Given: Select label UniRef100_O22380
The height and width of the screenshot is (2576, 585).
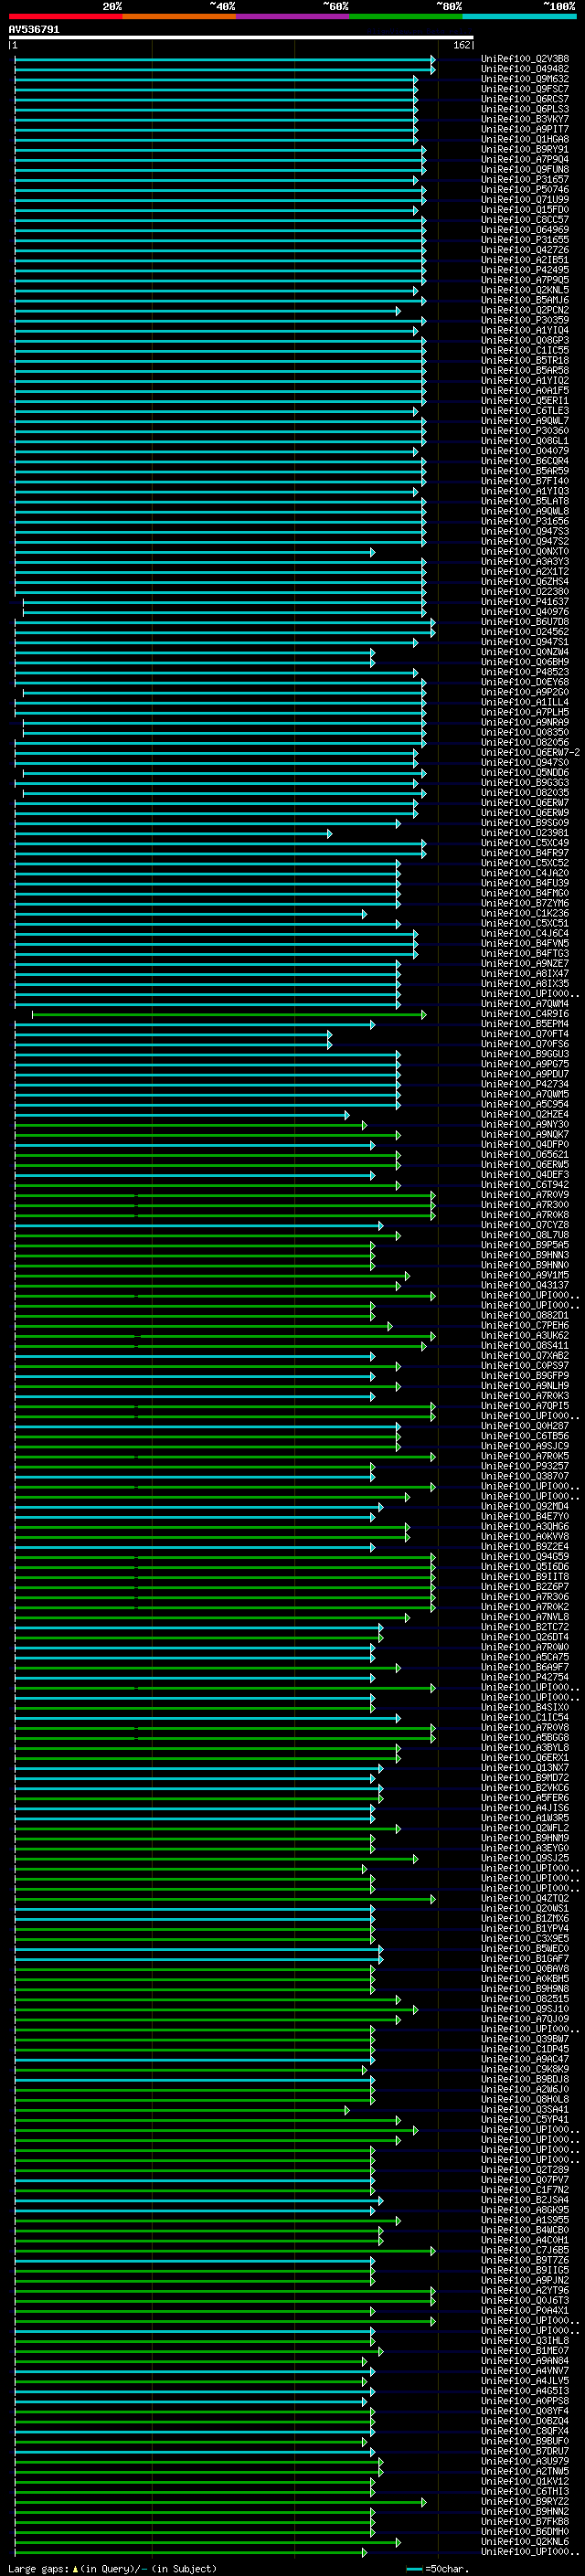Looking at the screenshot, I should pyautogui.click(x=525, y=592).
